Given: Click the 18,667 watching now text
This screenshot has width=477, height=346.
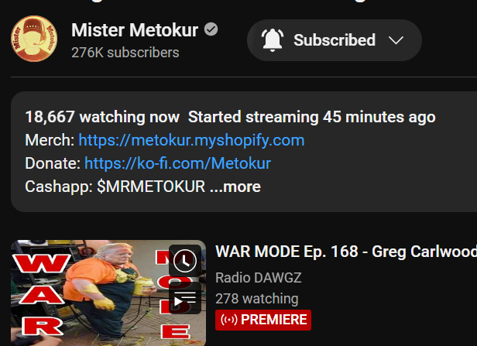Looking at the screenshot, I should pos(102,117).
